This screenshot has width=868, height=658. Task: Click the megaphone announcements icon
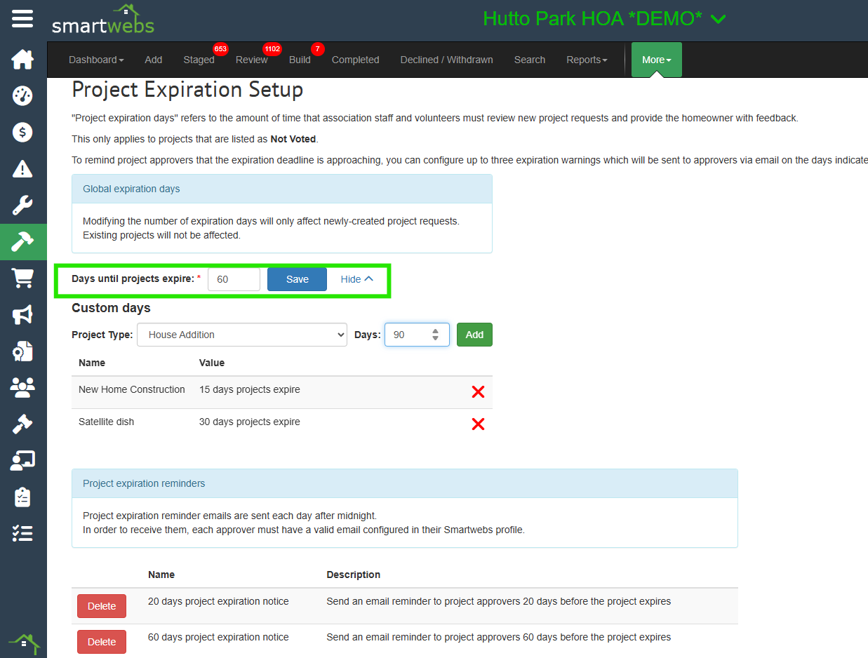tap(22, 315)
